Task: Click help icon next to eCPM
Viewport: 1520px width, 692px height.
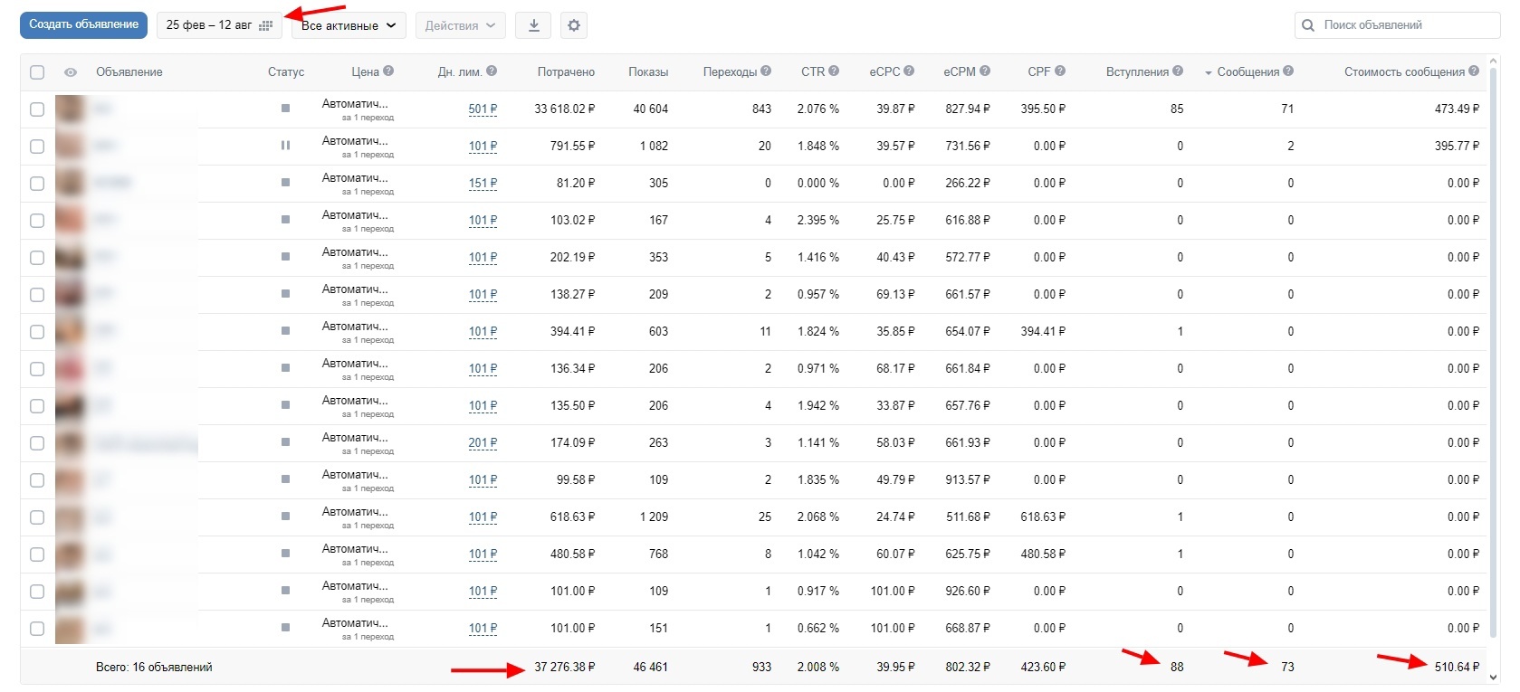Action: pyautogui.click(x=985, y=71)
